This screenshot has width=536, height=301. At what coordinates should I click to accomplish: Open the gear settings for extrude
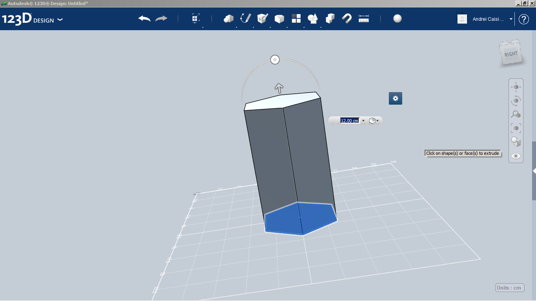[x=396, y=98]
